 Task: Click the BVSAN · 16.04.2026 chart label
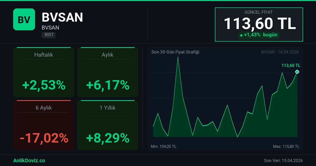(x=280, y=52)
